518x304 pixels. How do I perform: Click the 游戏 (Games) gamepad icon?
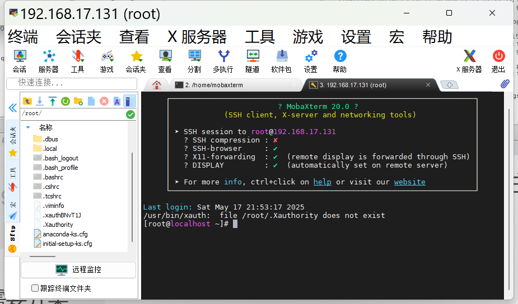pos(107,61)
